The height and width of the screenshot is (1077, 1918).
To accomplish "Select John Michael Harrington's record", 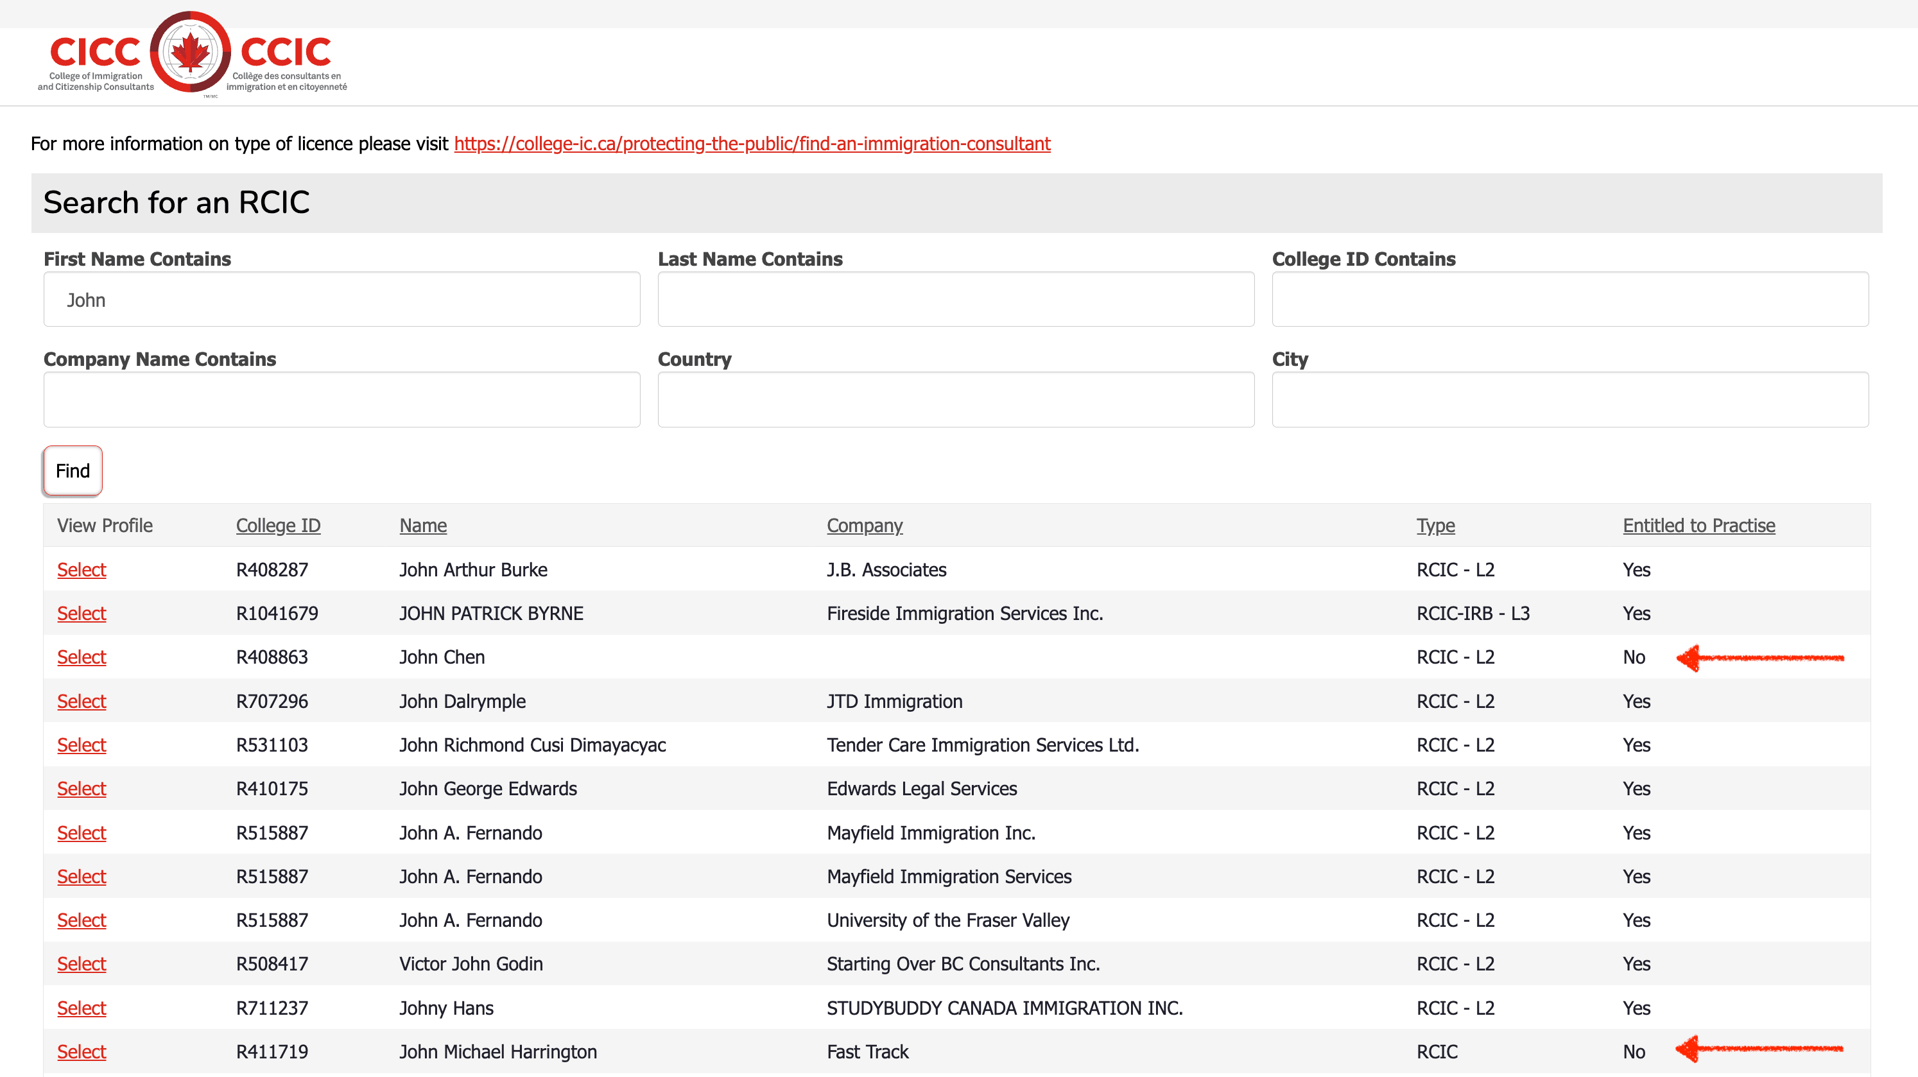I will click(x=81, y=1051).
